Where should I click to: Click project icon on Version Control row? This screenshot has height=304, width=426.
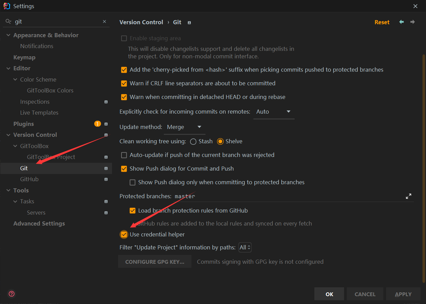[106, 135]
